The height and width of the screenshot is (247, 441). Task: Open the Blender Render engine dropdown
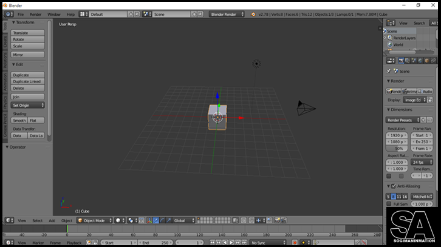point(227,14)
